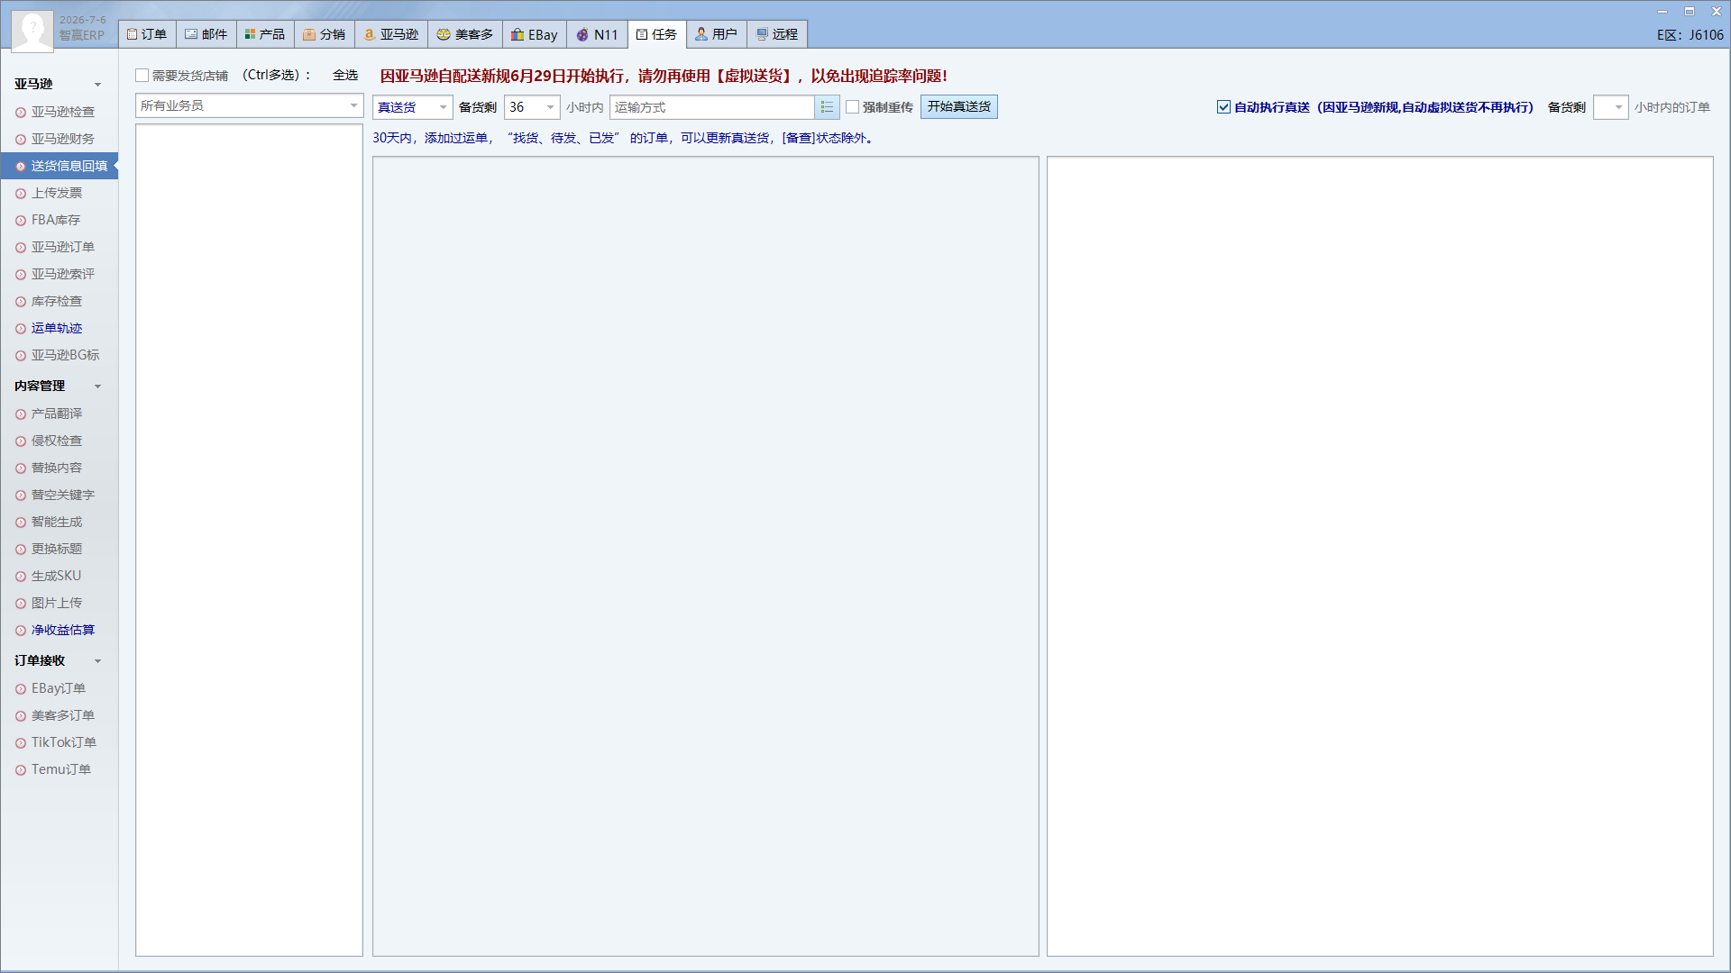The height and width of the screenshot is (973, 1731).
Task: Select 送货信息回填 in the sidebar
Action: point(60,166)
